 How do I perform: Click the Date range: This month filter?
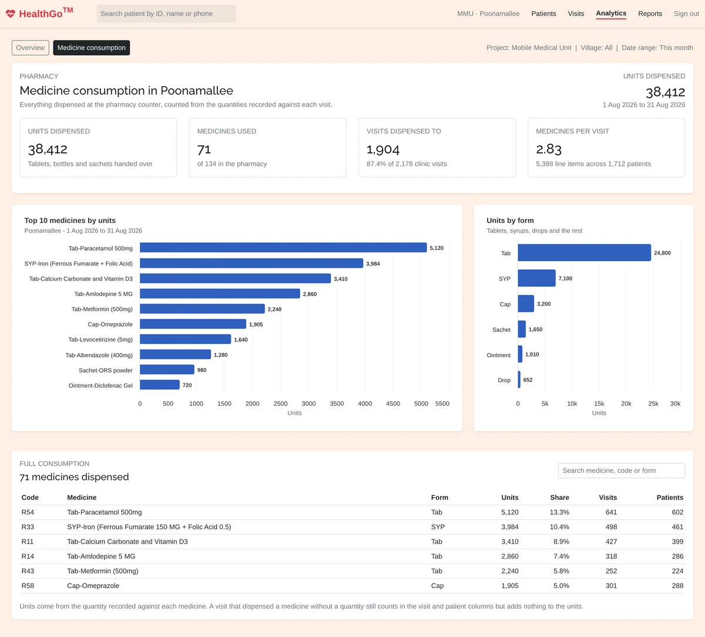tap(657, 48)
